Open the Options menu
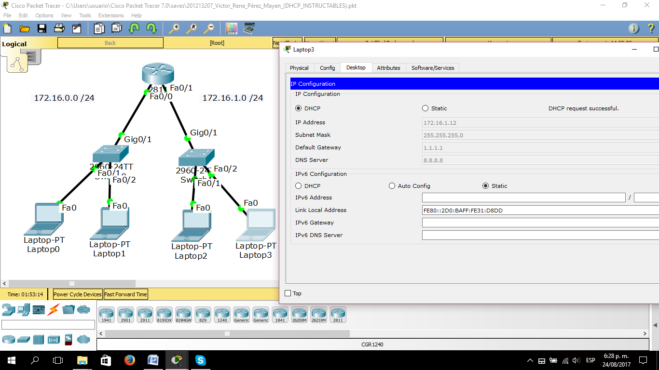 (x=44, y=15)
